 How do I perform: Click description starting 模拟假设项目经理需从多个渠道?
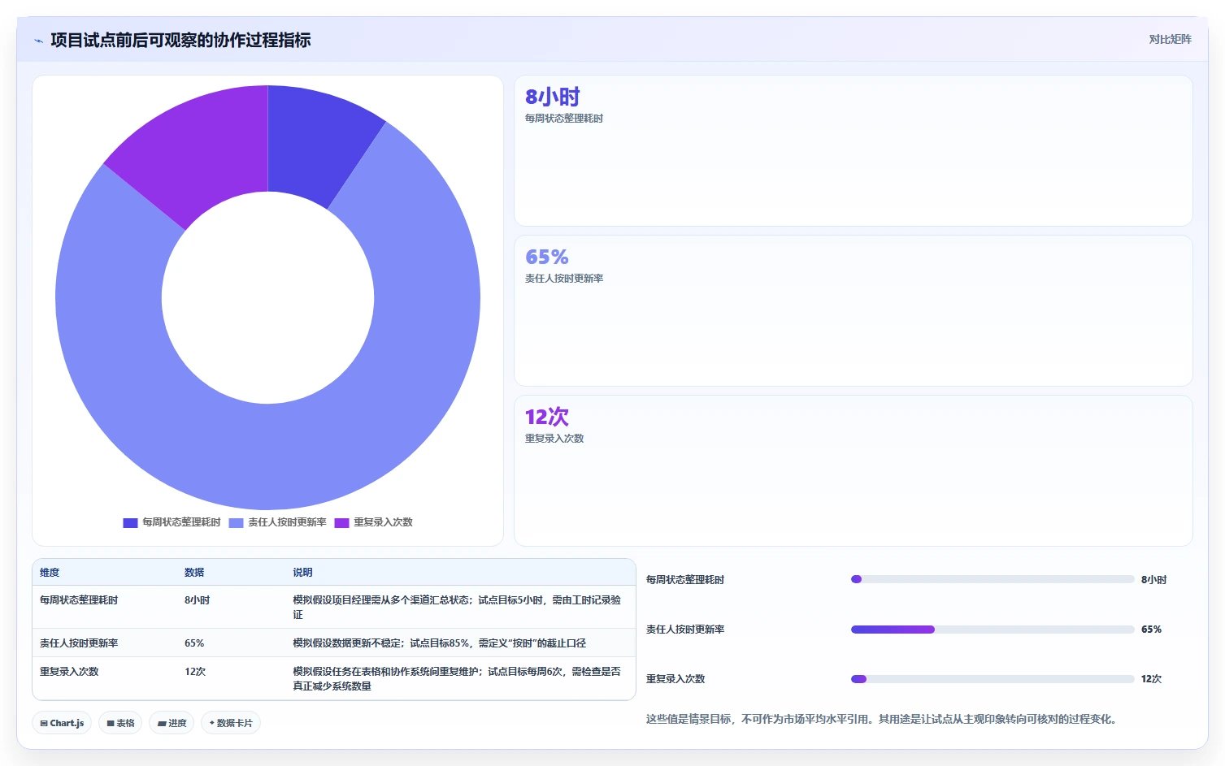click(x=457, y=608)
